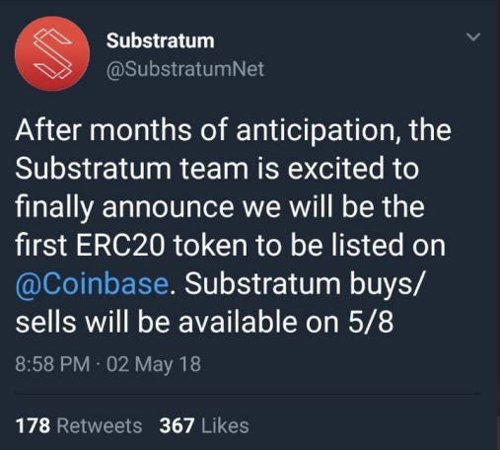The image size is (500, 450).
Task: View the 367 Likes list
Action: 204,425
